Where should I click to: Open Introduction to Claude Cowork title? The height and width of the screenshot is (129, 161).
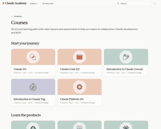click(x=125, y=69)
